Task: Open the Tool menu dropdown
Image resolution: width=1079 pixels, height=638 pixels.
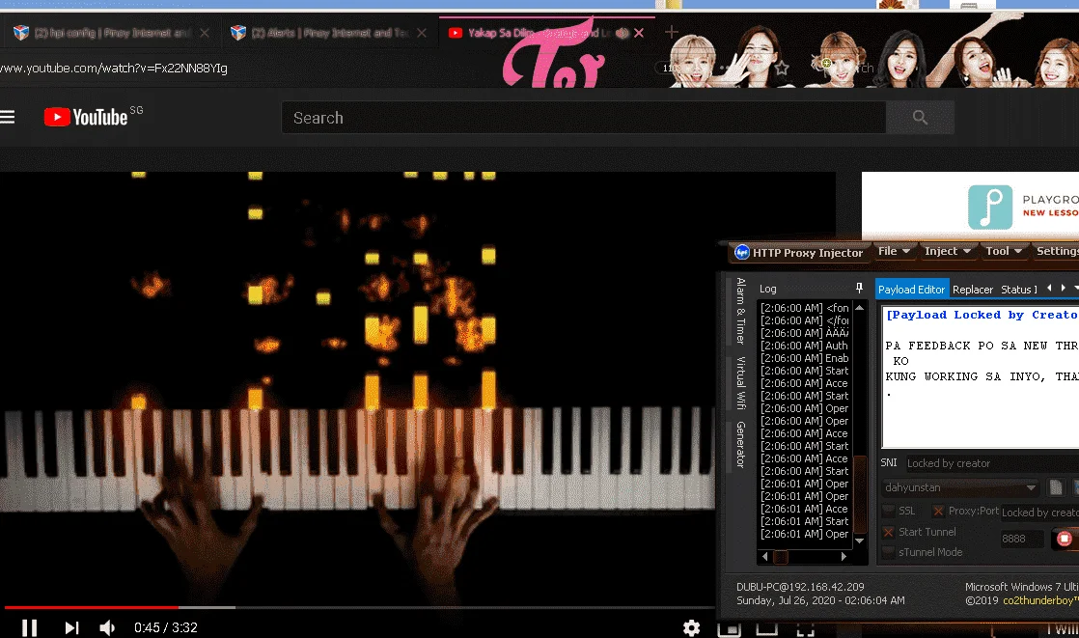Action: pos(1004,251)
